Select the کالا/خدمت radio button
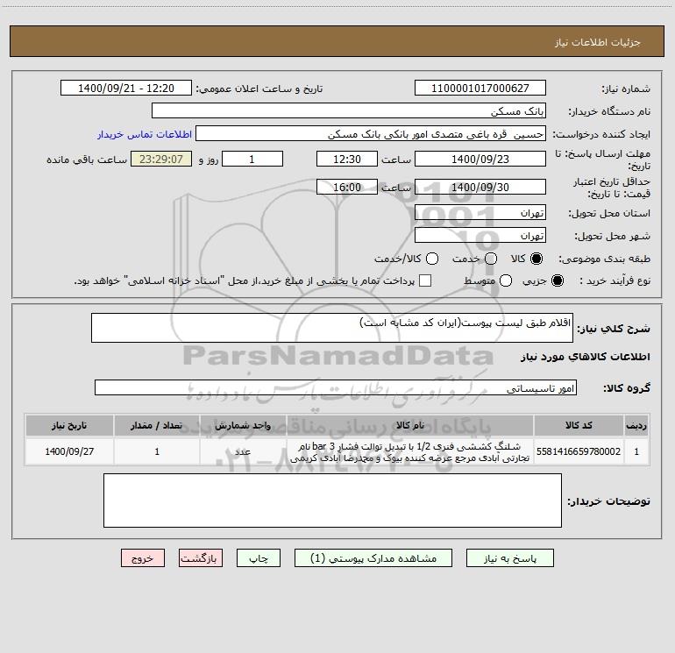This screenshot has height=653, width=675. [x=432, y=259]
